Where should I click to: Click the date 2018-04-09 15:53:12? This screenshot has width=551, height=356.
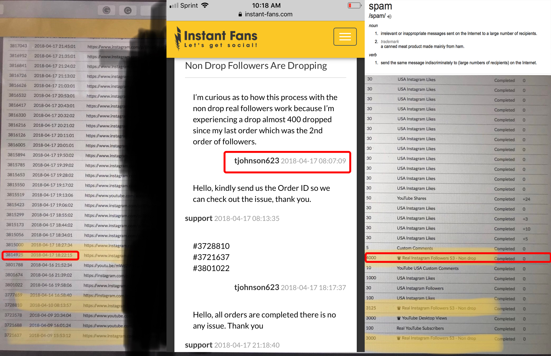[x=50, y=335]
